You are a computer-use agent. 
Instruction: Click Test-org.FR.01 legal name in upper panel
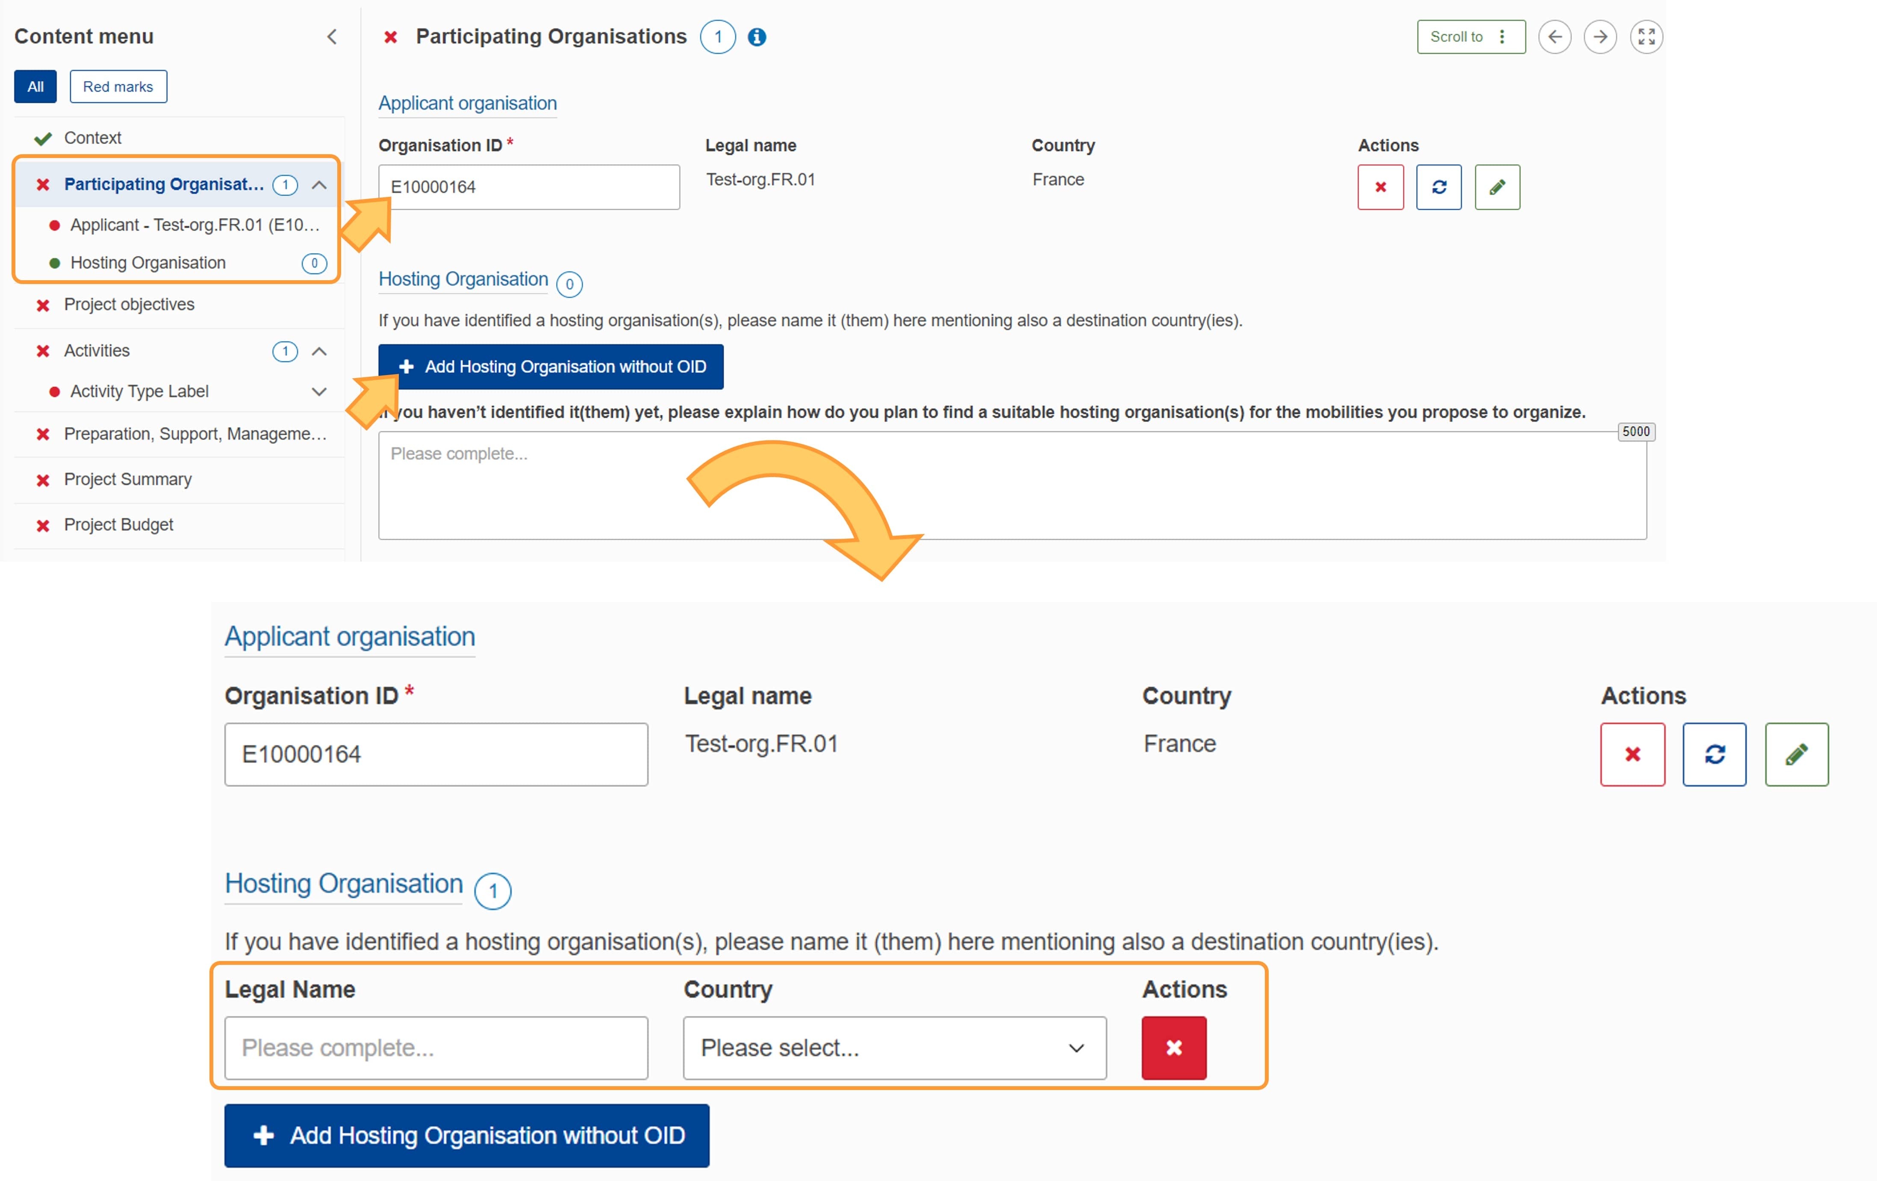tap(760, 180)
